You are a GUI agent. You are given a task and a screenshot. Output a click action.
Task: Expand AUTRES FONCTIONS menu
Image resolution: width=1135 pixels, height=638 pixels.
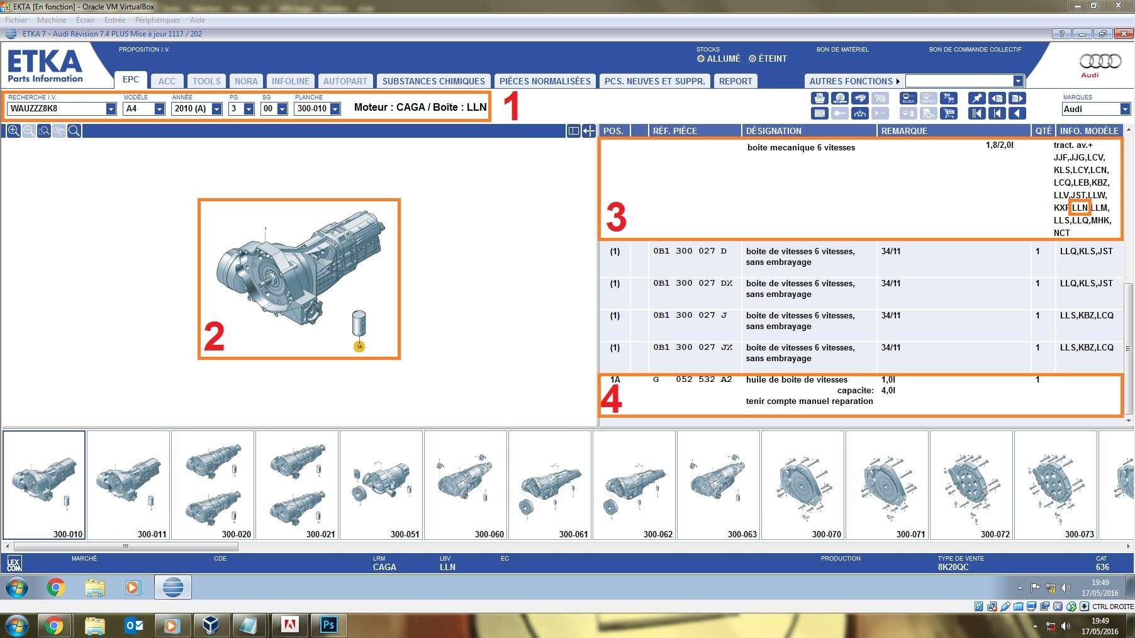(854, 81)
